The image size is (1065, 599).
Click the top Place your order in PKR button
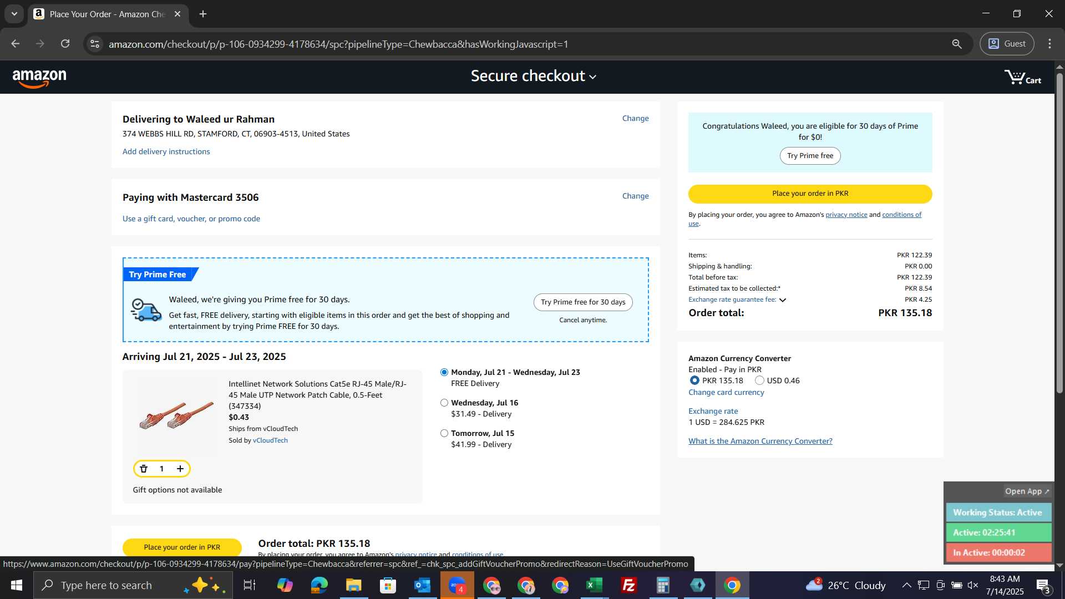click(810, 194)
